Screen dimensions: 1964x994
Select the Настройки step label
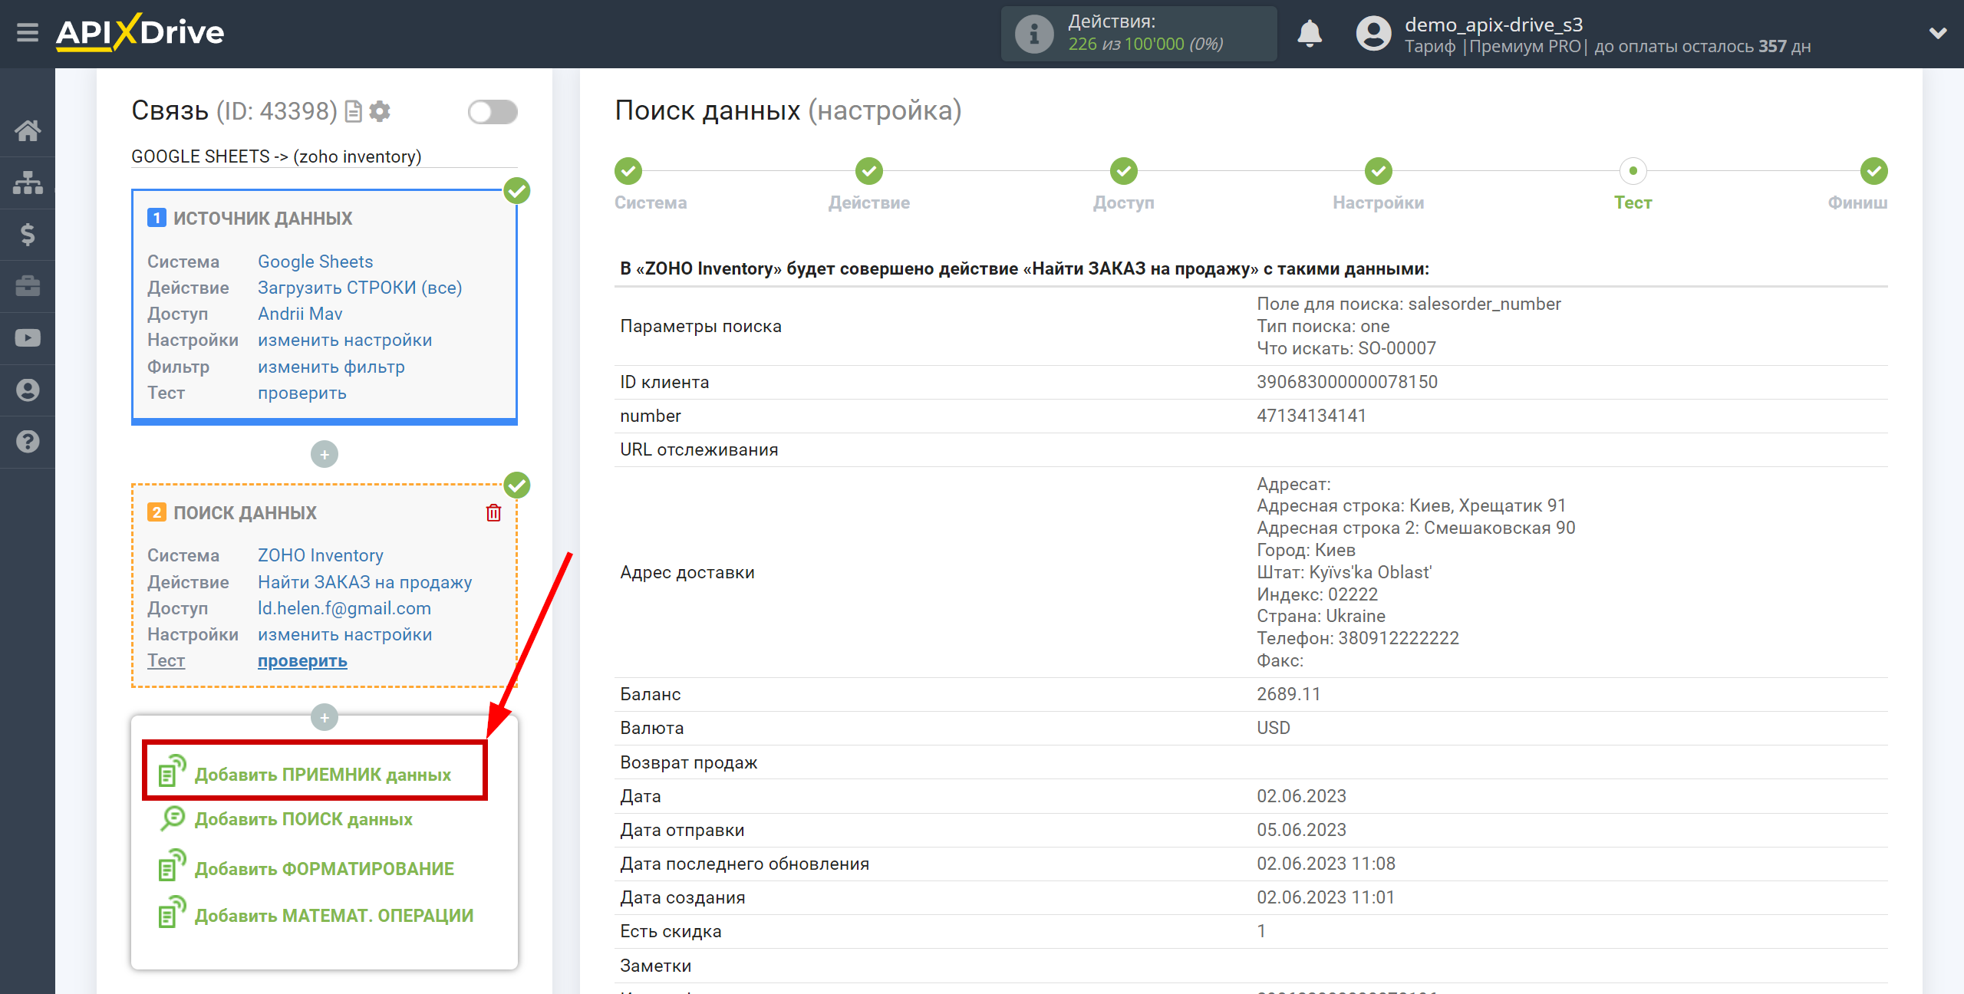pyautogui.click(x=1379, y=202)
